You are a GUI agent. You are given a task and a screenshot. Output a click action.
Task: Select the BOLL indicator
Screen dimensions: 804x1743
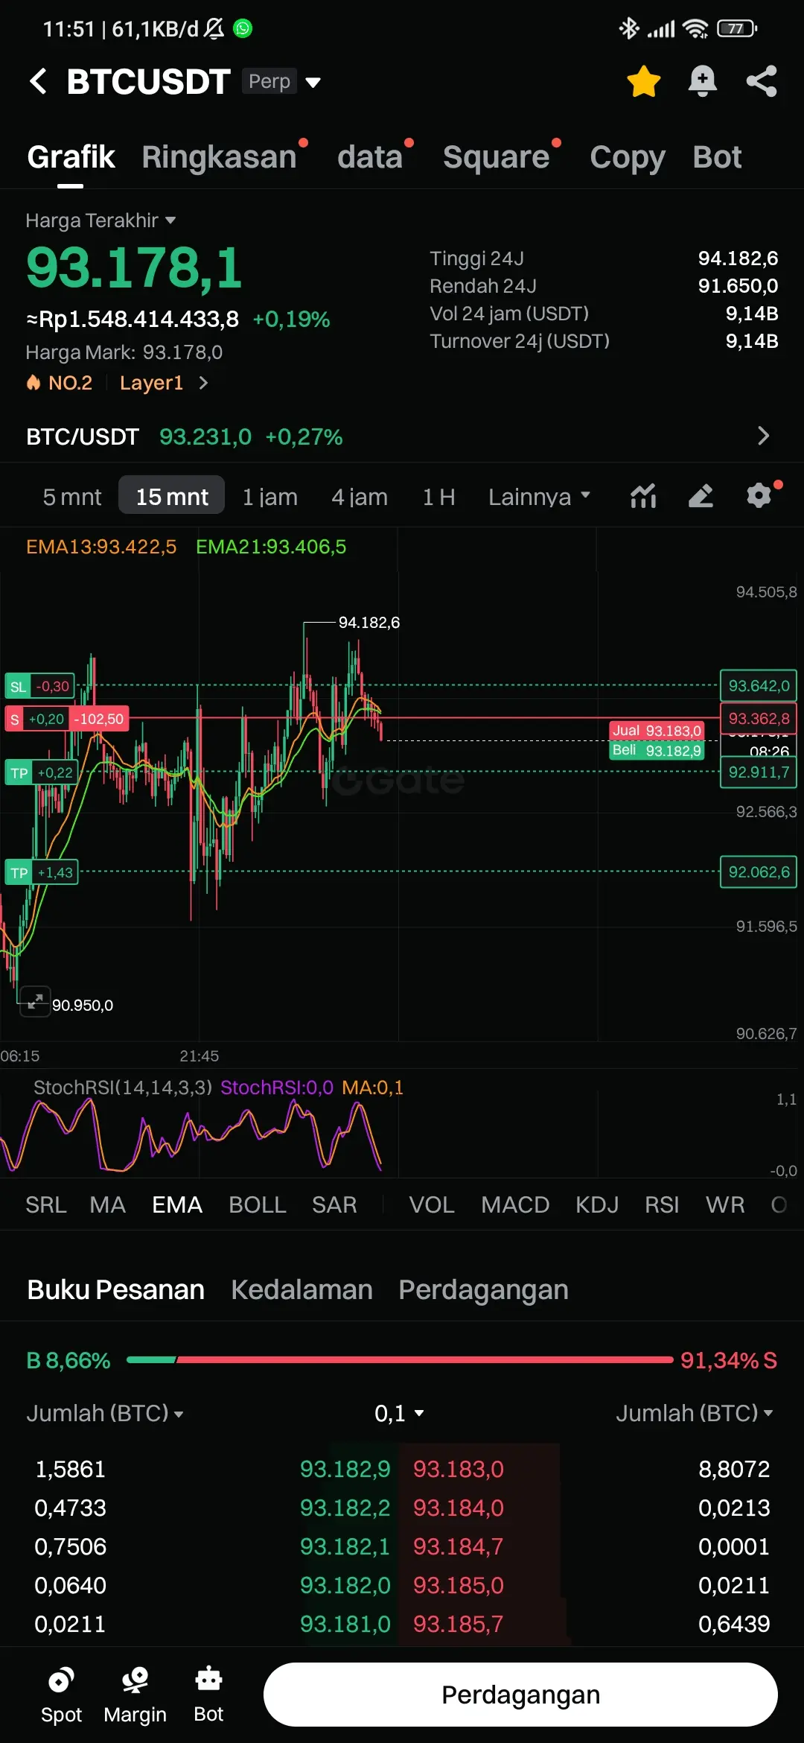click(258, 1204)
